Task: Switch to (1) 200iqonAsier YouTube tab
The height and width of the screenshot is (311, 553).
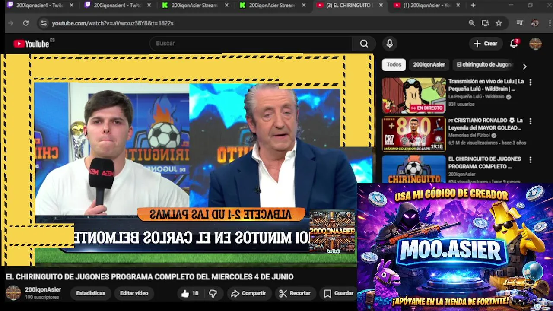Action: (x=427, y=5)
